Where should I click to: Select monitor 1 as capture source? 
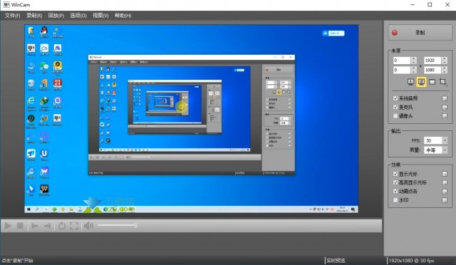pyautogui.click(x=410, y=82)
